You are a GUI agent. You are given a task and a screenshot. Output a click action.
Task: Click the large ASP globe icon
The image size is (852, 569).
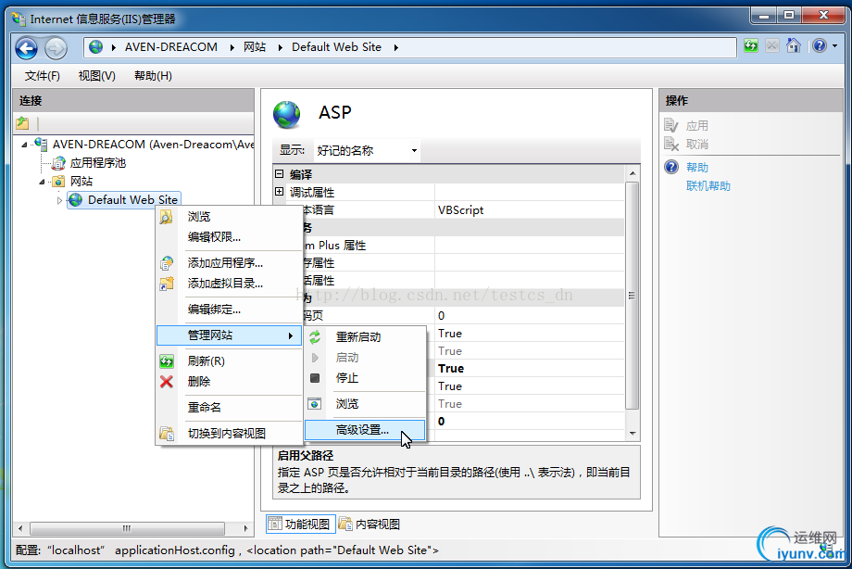[287, 114]
